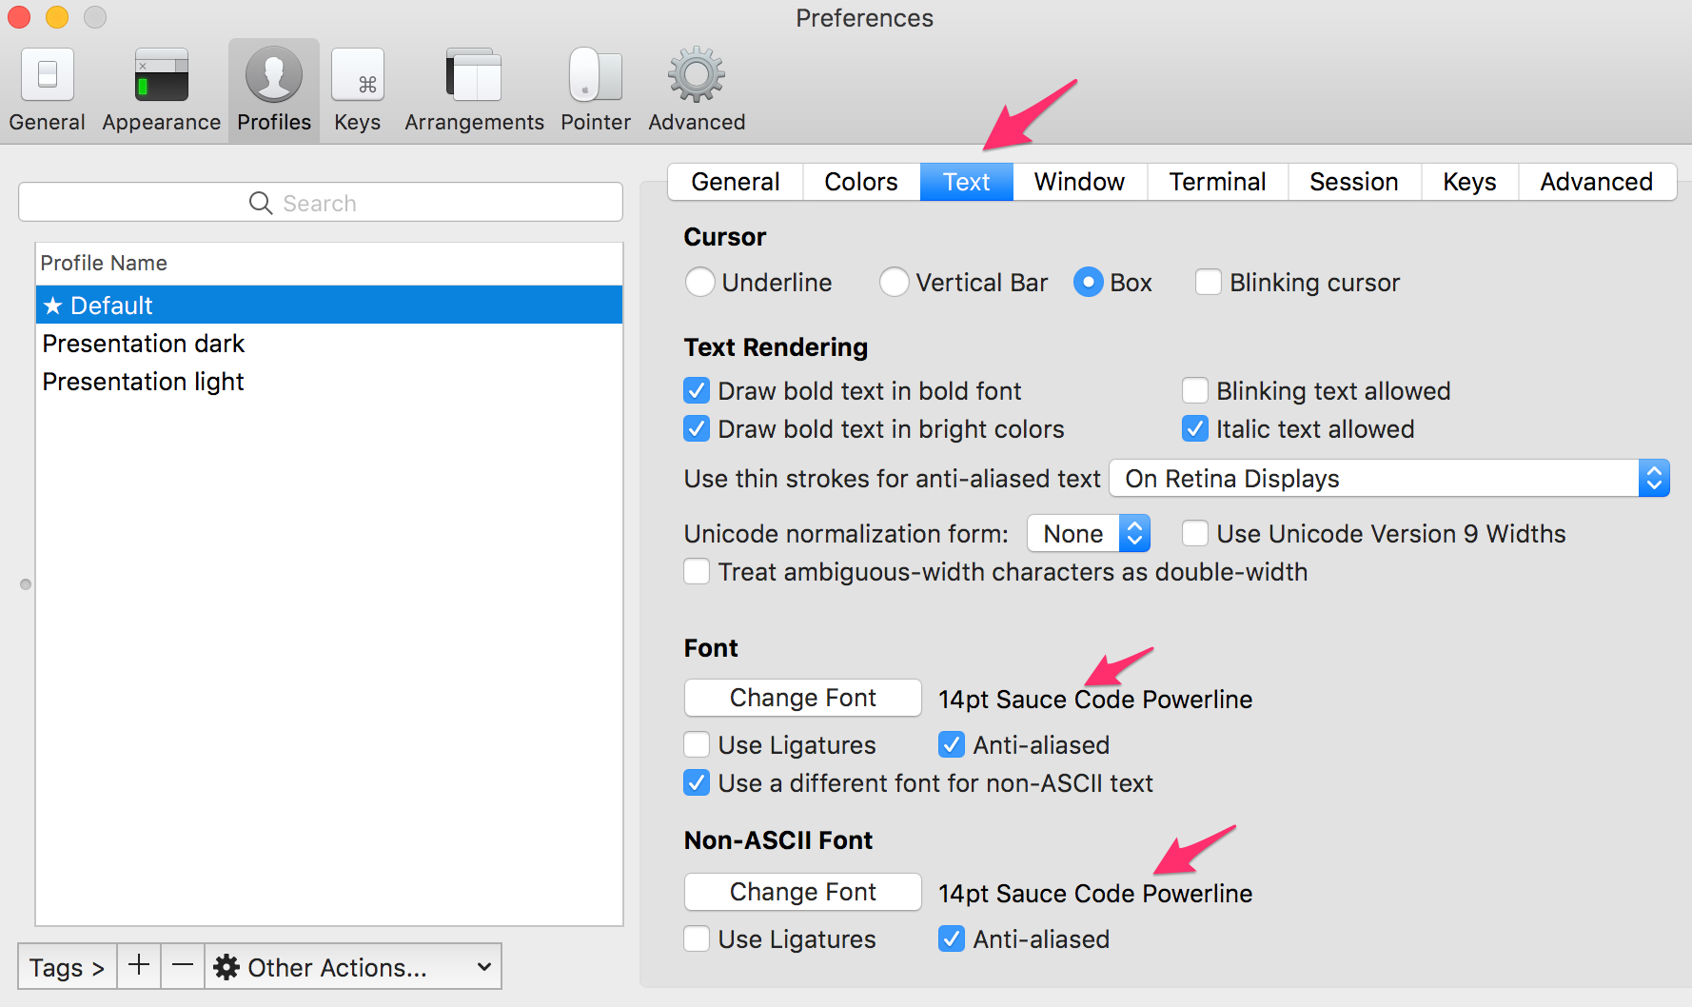Screen dimensions: 1692x1007
Task: Expand the Other Actions menu
Action: point(353,967)
